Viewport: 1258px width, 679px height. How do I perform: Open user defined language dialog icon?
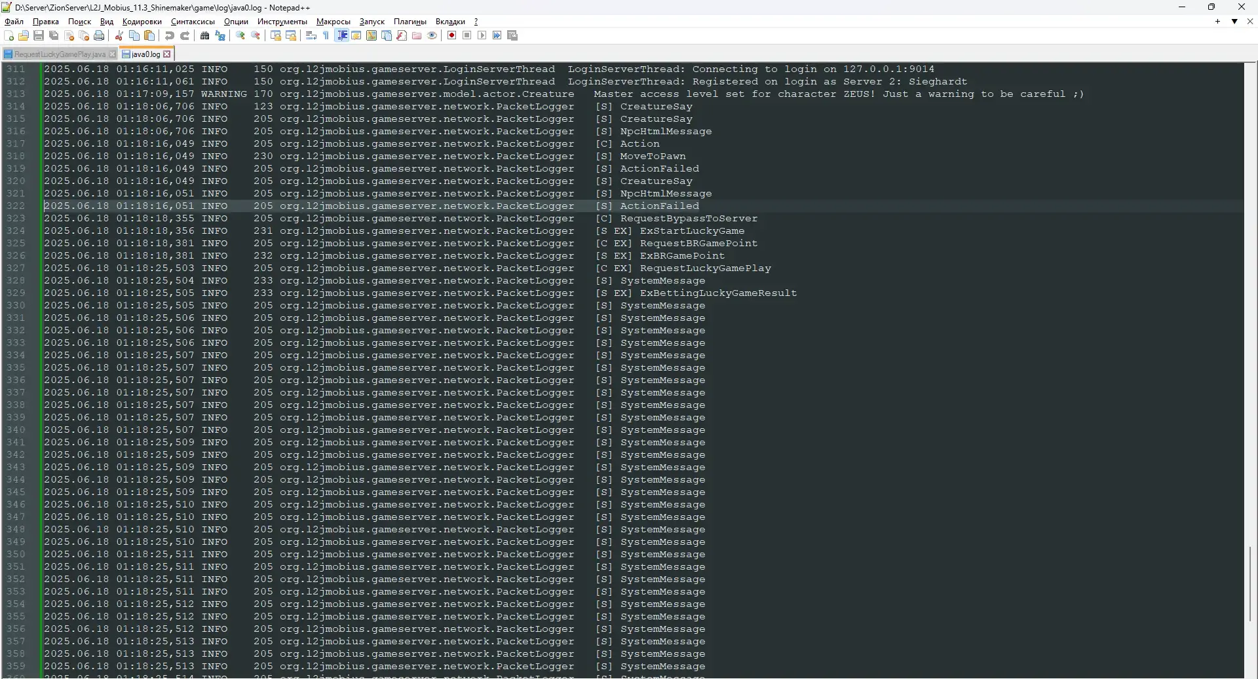pyautogui.click(x=356, y=35)
